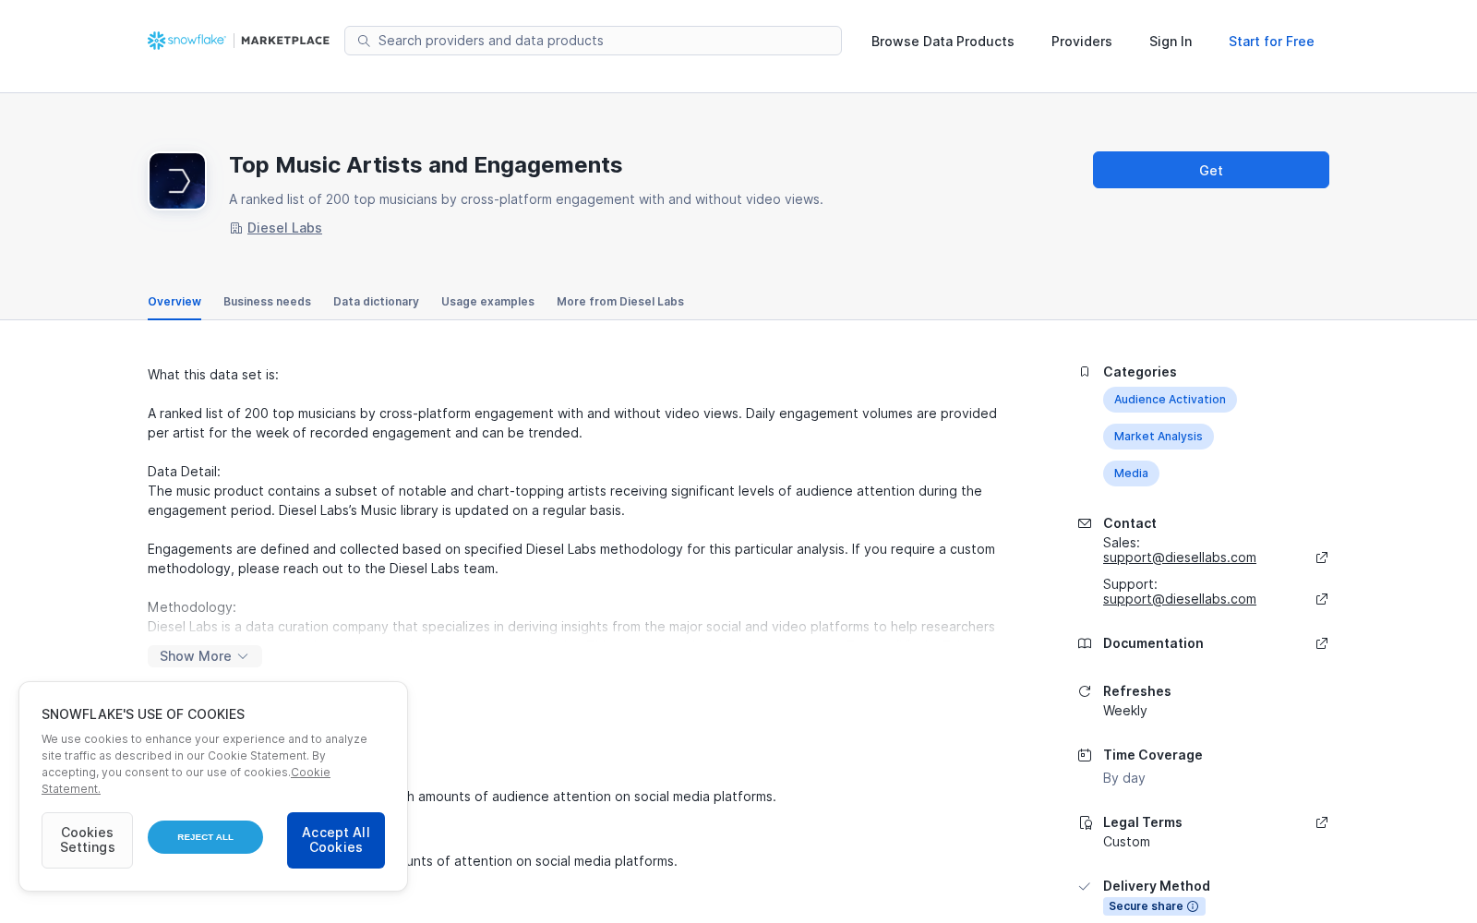The width and height of the screenshot is (1477, 923).
Task: Select the Media category tag
Action: 1131,473
